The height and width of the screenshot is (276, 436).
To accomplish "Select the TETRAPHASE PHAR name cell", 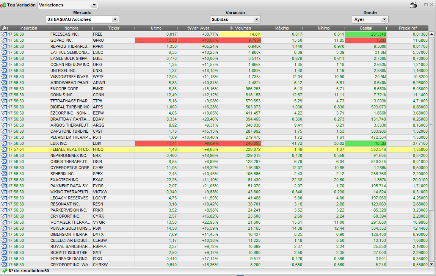I will [x=71, y=101].
